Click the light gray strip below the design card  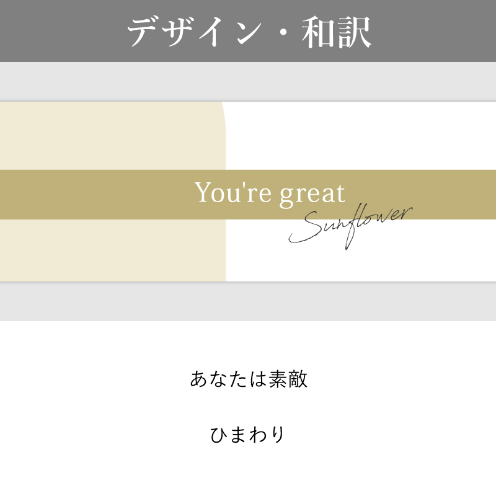point(248,301)
